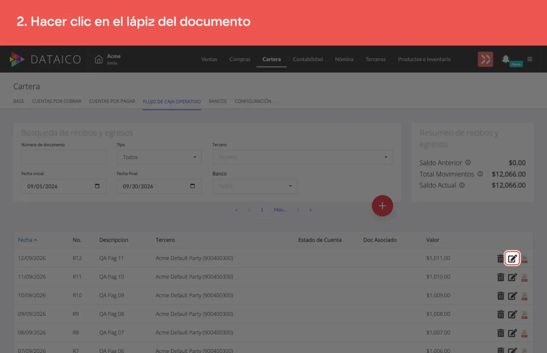This screenshot has height=353, width=547.
Task: Open the Contabilidad menu
Action: point(308,59)
